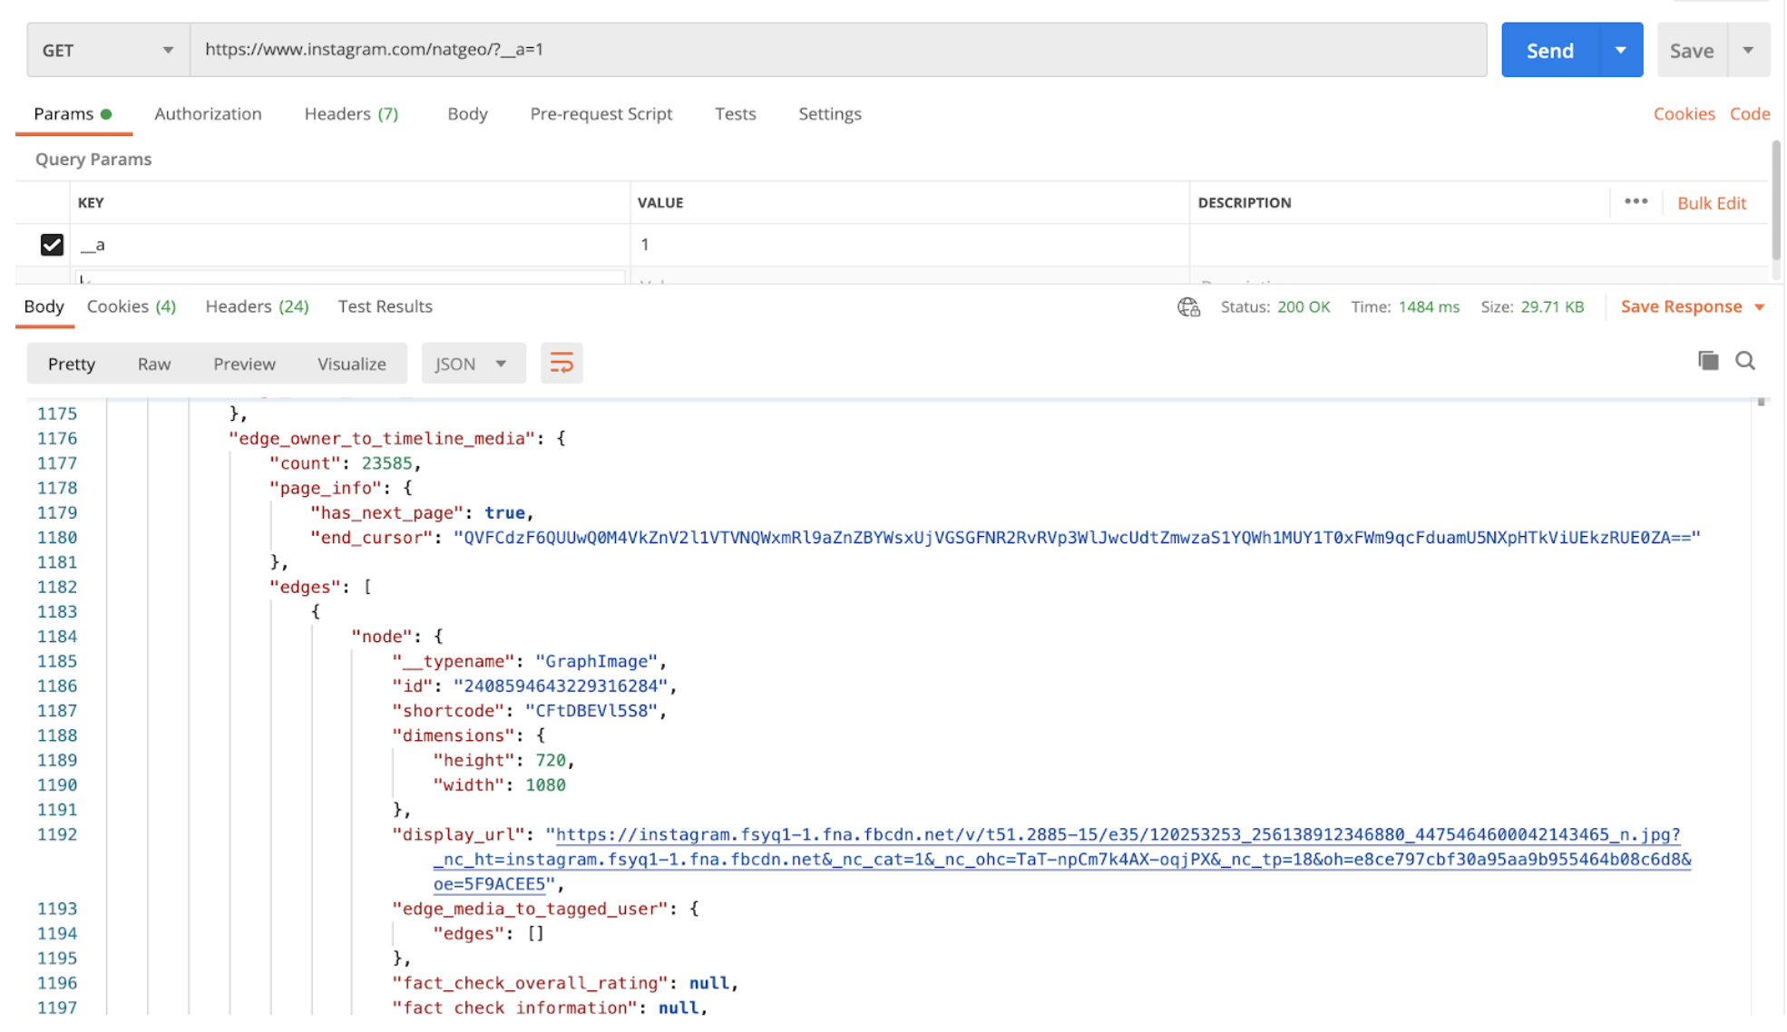
Task: Click the network globe lock icon
Action: point(1188,307)
